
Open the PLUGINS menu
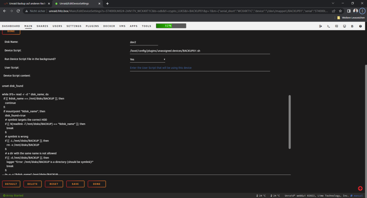pos(92,26)
